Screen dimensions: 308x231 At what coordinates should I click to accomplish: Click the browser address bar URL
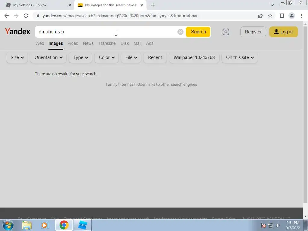pos(120,16)
